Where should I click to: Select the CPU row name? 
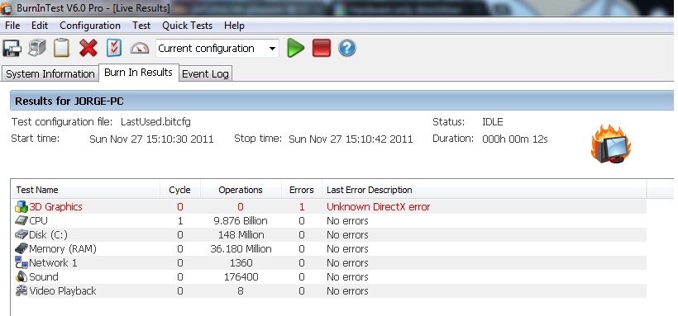tap(39, 220)
